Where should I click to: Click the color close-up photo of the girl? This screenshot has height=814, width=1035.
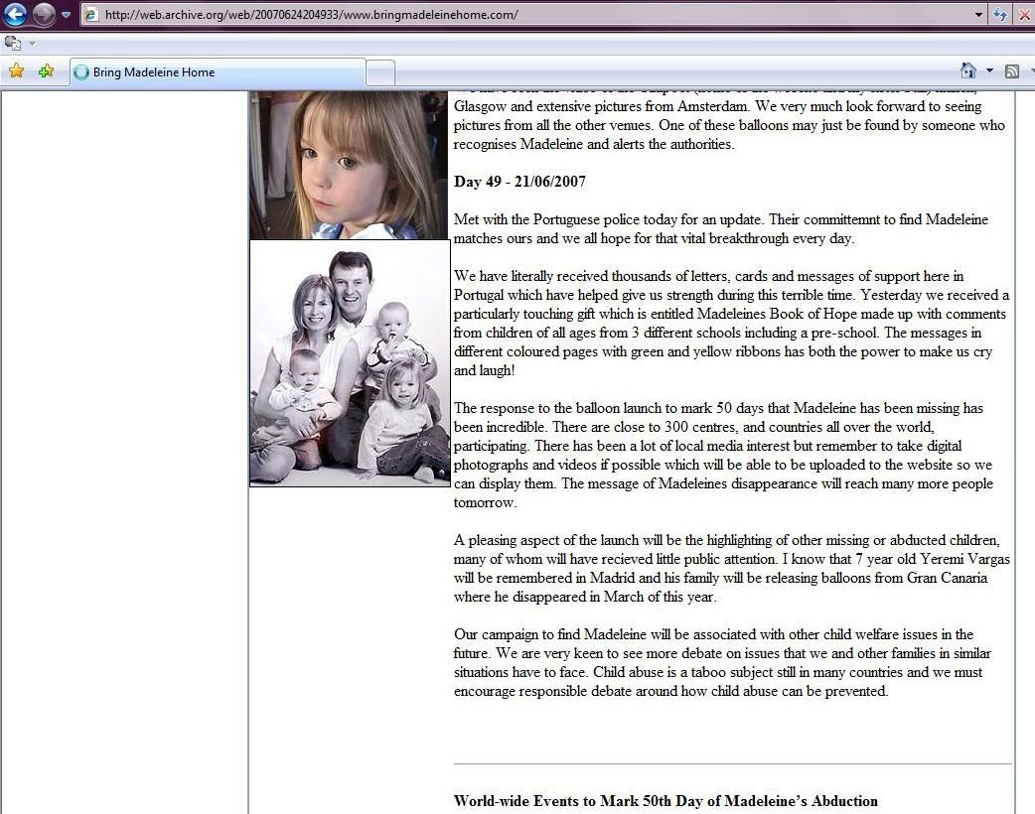(x=349, y=165)
